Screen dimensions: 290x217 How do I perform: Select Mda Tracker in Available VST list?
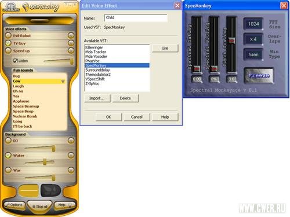point(117,52)
